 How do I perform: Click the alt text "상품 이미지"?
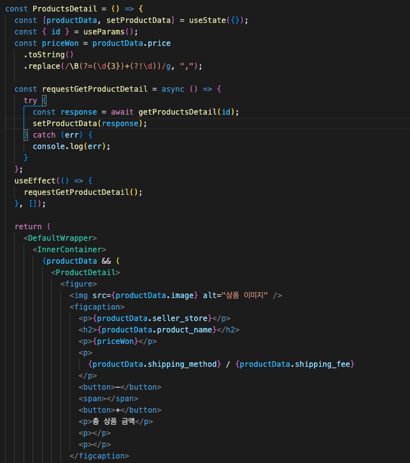click(x=244, y=296)
